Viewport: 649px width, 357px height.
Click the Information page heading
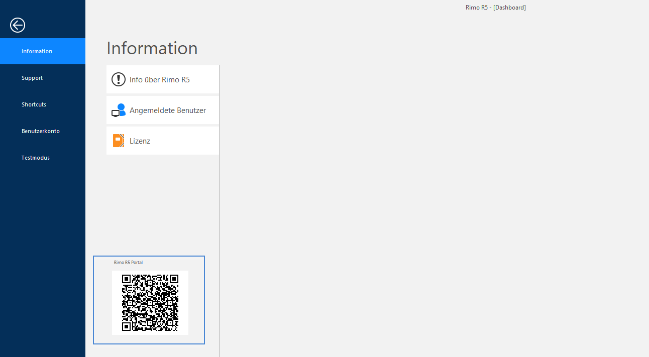(x=152, y=48)
